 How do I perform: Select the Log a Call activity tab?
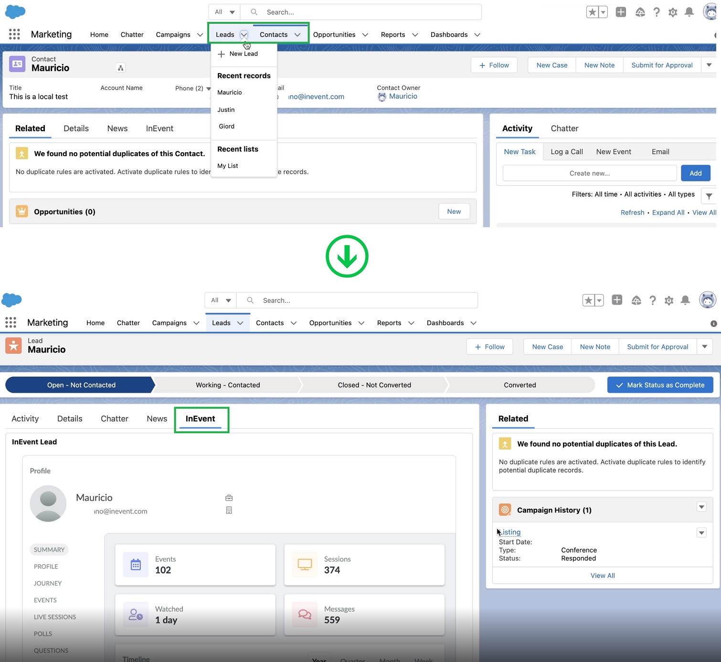click(567, 152)
